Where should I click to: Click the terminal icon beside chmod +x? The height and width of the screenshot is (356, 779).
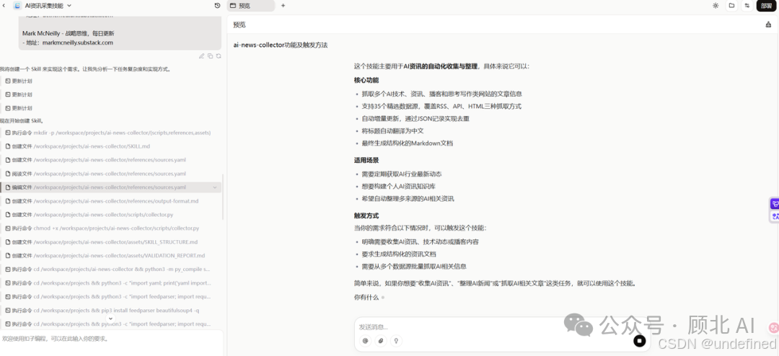pyautogui.click(x=8, y=228)
